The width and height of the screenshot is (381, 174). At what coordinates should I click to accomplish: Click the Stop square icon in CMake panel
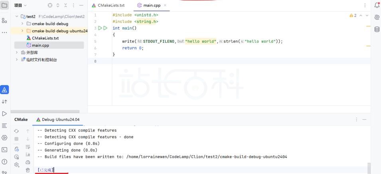[16, 139]
